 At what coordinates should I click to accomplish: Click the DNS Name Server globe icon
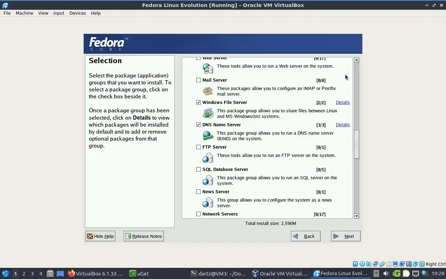208,135
